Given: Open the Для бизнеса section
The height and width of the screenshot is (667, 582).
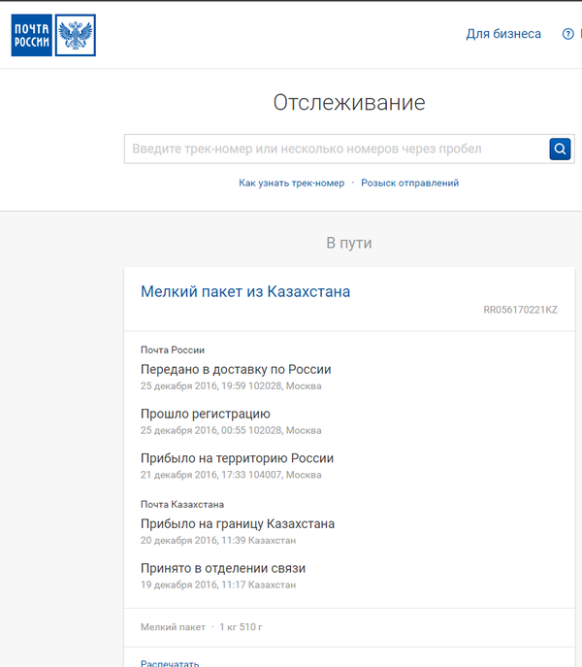Looking at the screenshot, I should click(x=503, y=34).
